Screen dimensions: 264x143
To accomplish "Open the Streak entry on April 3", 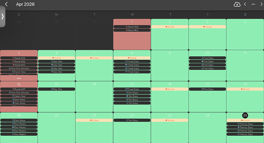I will coord(207,26).
